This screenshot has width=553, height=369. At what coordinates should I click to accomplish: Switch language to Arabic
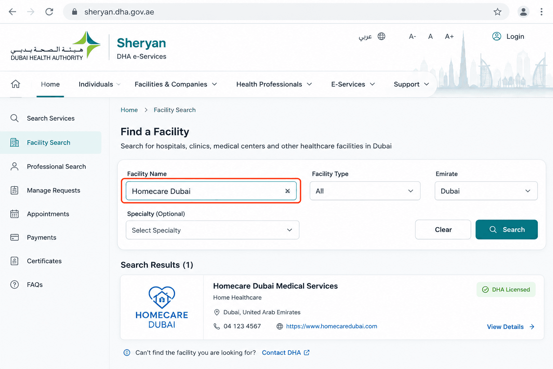[365, 37]
